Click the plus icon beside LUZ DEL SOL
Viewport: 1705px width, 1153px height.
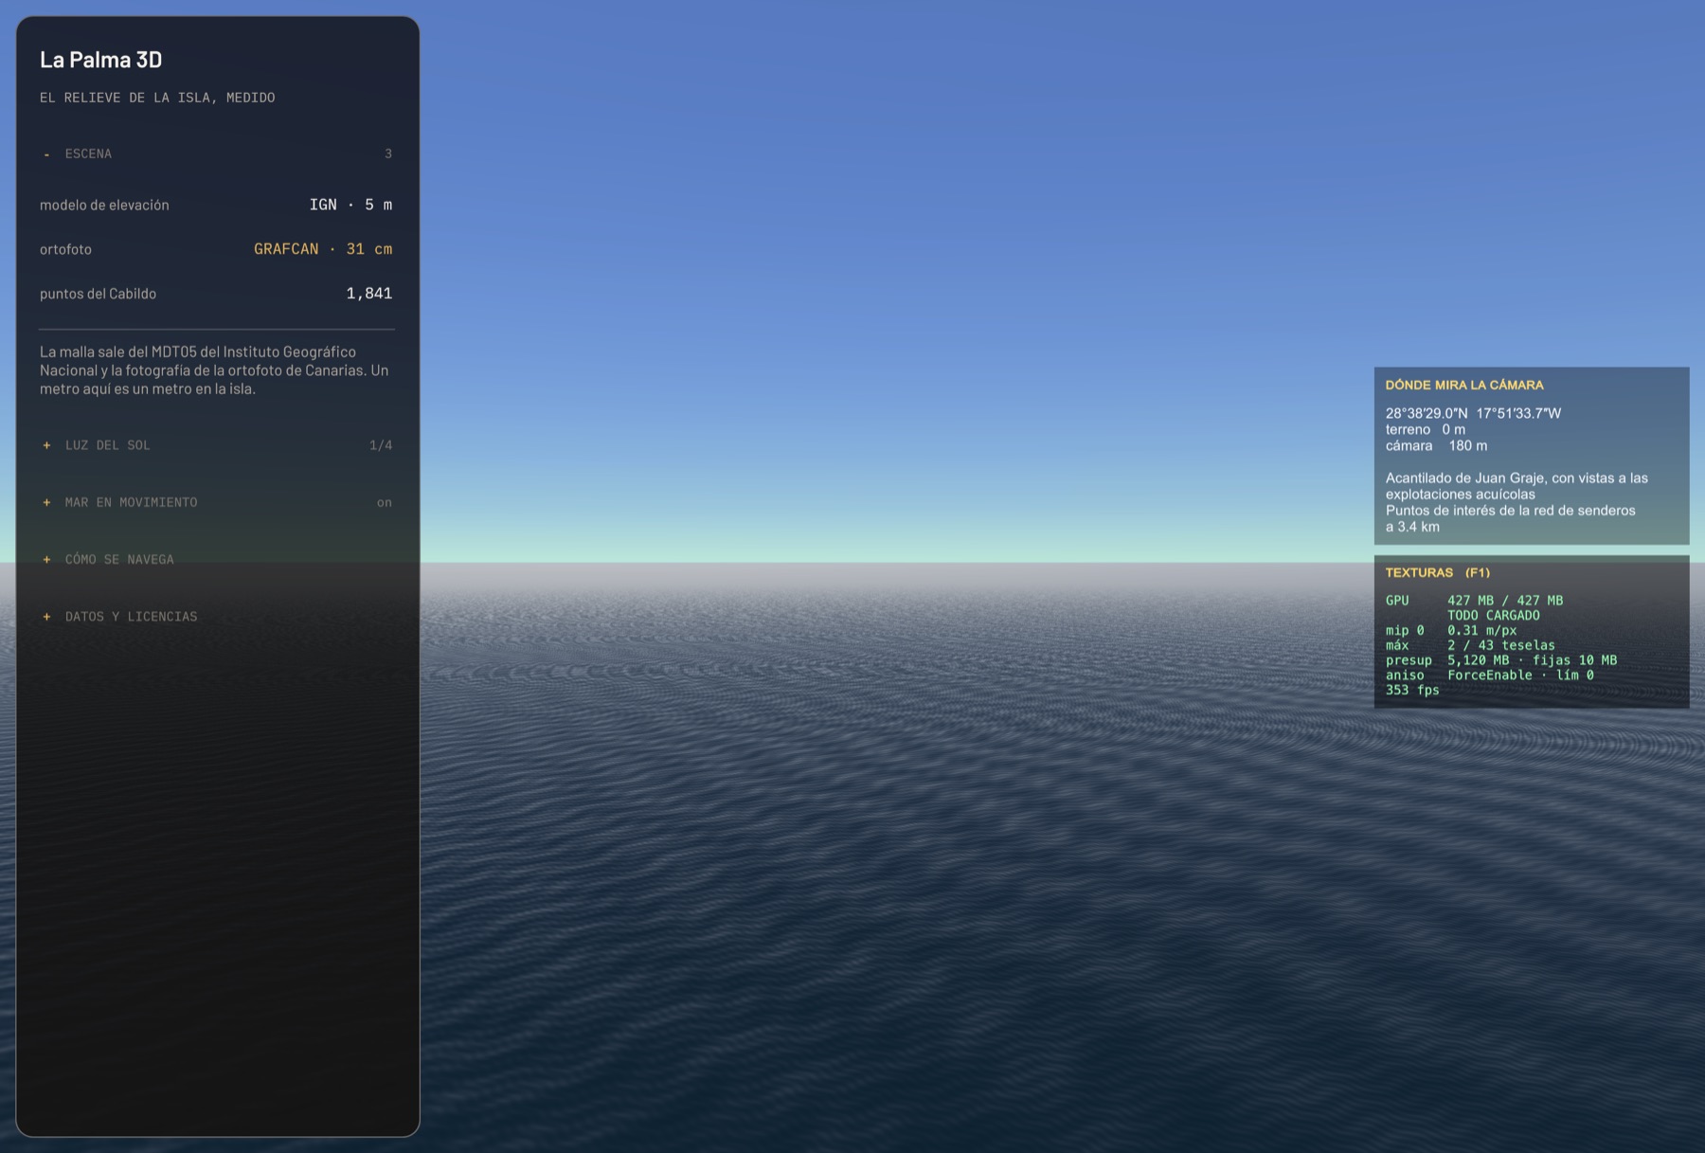[46, 445]
